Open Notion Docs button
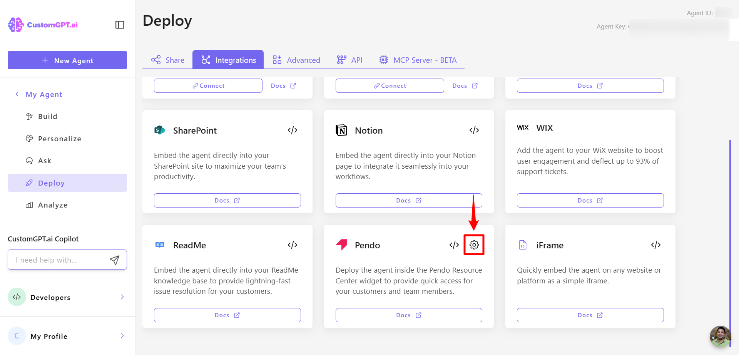Image resolution: width=739 pixels, height=355 pixels. 409,200
